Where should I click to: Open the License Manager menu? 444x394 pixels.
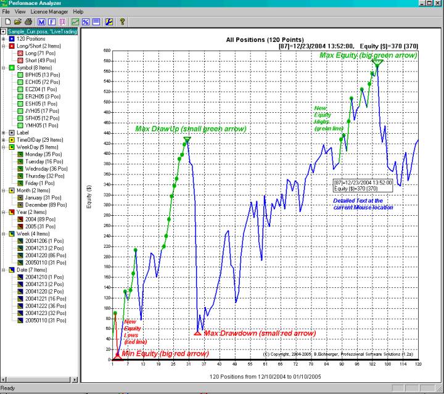pyautogui.click(x=49, y=12)
